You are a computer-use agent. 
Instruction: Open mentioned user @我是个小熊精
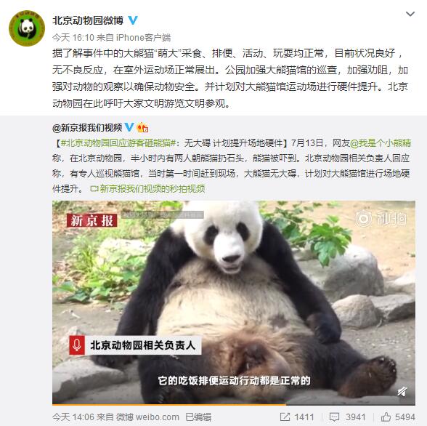pyautogui.click(x=381, y=142)
